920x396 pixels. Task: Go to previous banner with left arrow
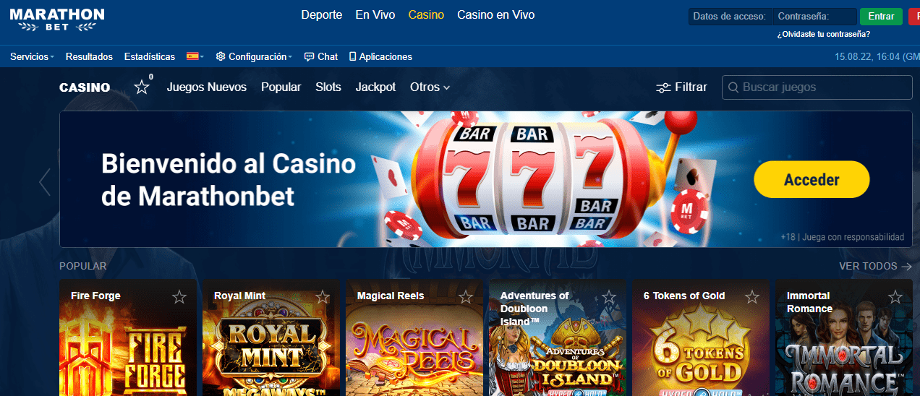tap(45, 182)
